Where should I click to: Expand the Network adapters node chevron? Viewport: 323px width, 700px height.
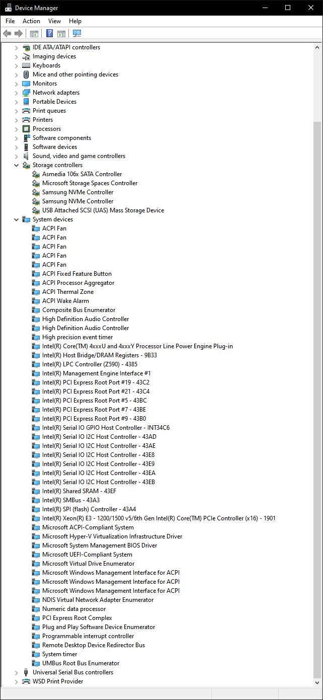[16, 93]
